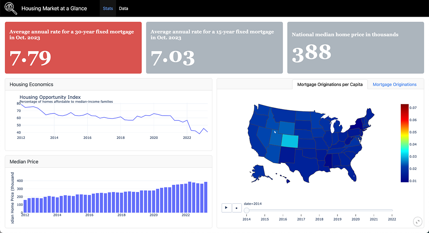The width and height of the screenshot is (429, 233).
Task: Click the date=2014 label above the slider
Action: click(252, 204)
